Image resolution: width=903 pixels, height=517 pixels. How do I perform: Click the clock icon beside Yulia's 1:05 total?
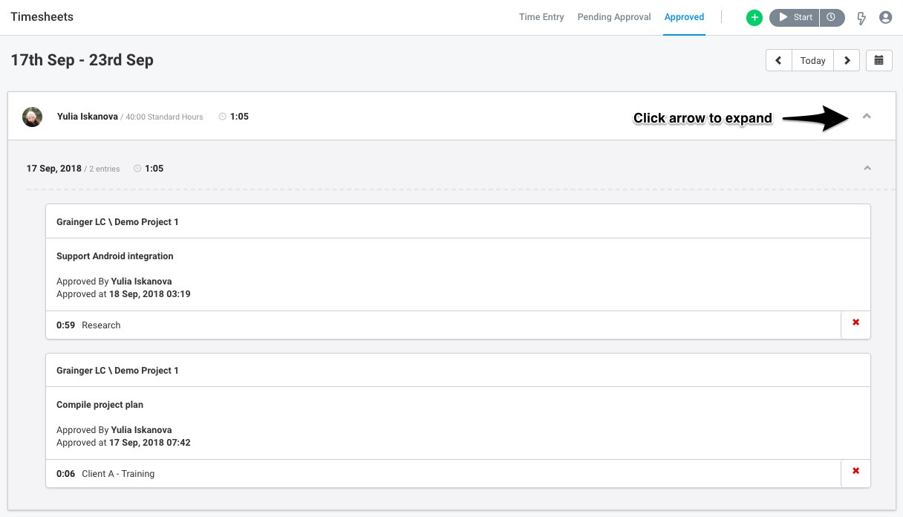223,117
